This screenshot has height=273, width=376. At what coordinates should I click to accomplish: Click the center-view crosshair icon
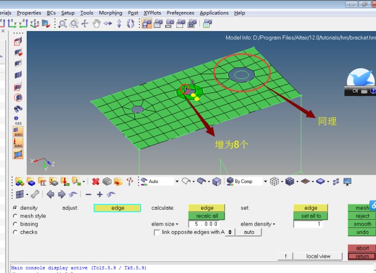coord(85,23)
